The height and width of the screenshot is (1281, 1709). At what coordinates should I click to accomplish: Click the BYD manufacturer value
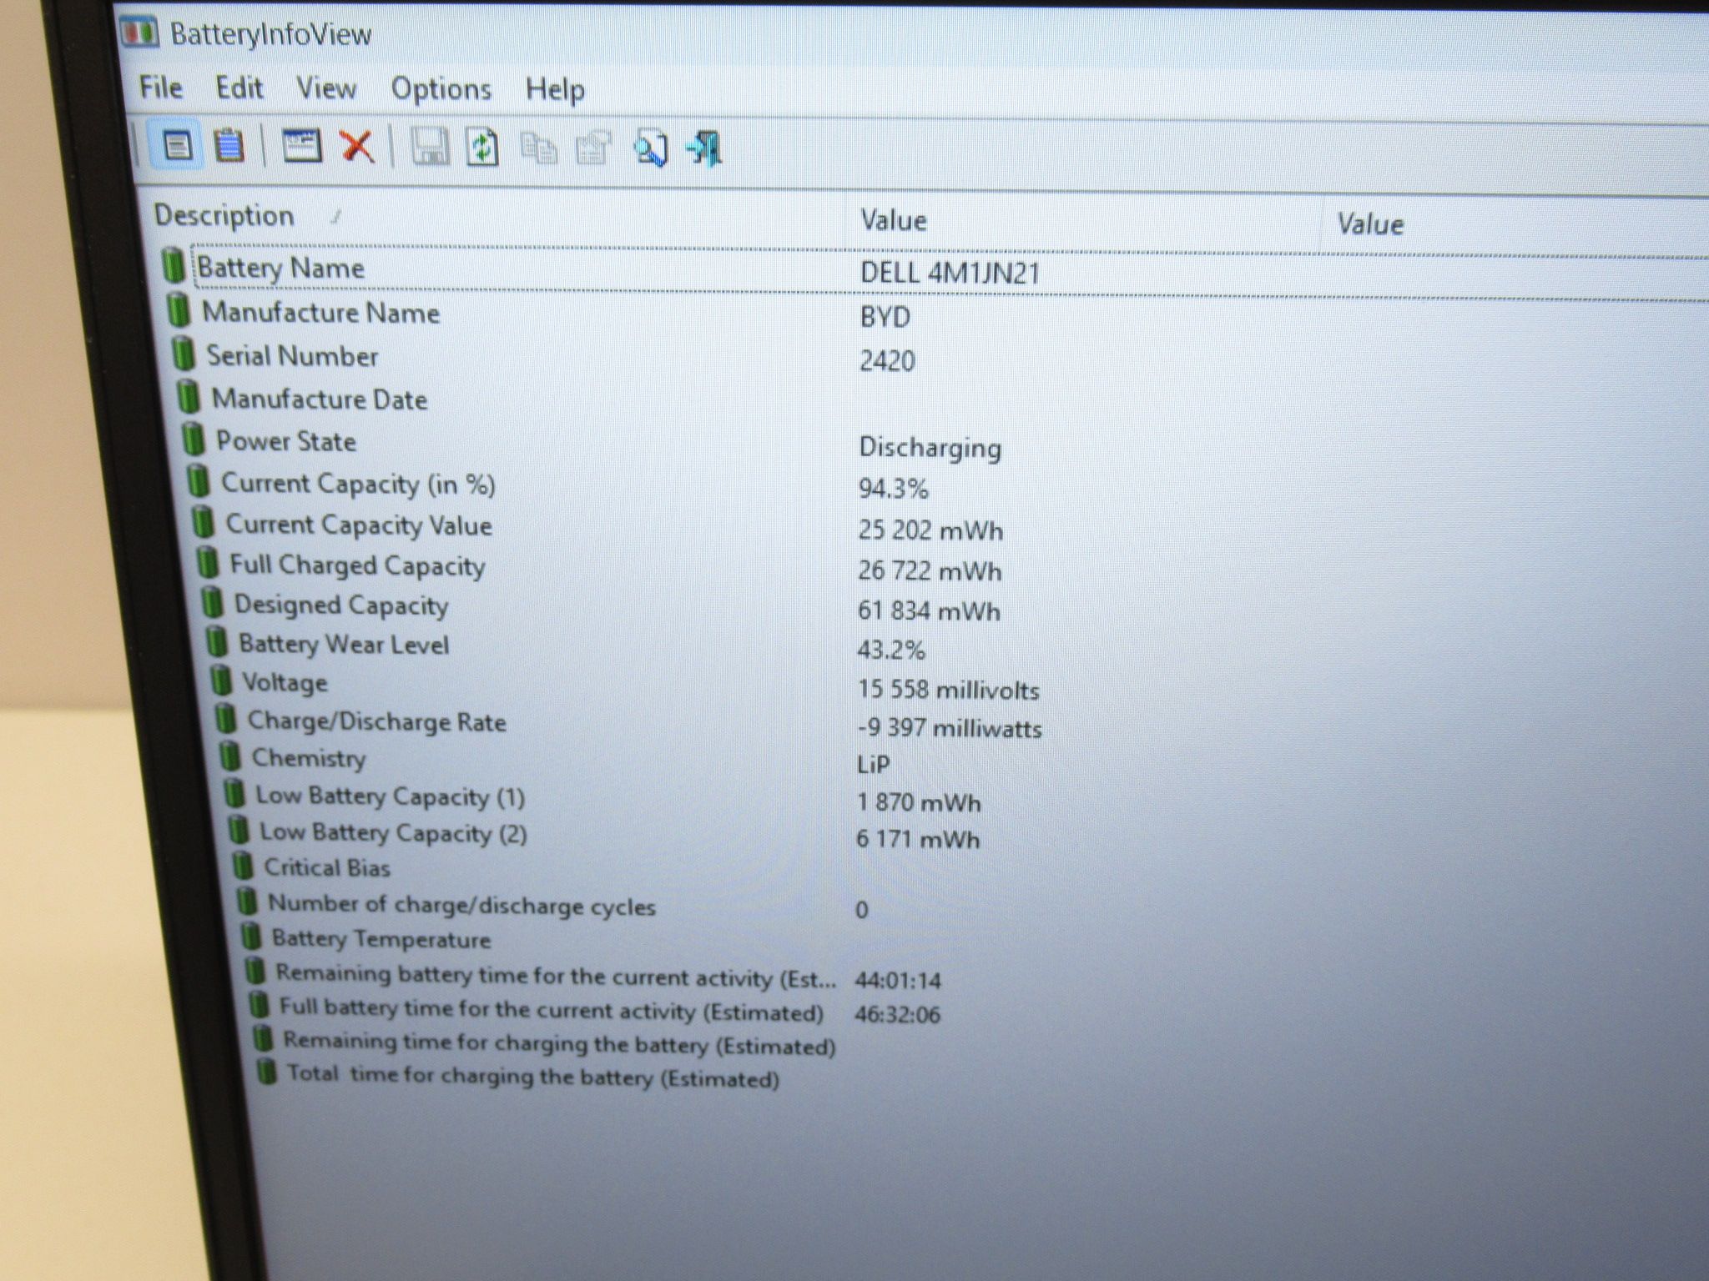[885, 317]
